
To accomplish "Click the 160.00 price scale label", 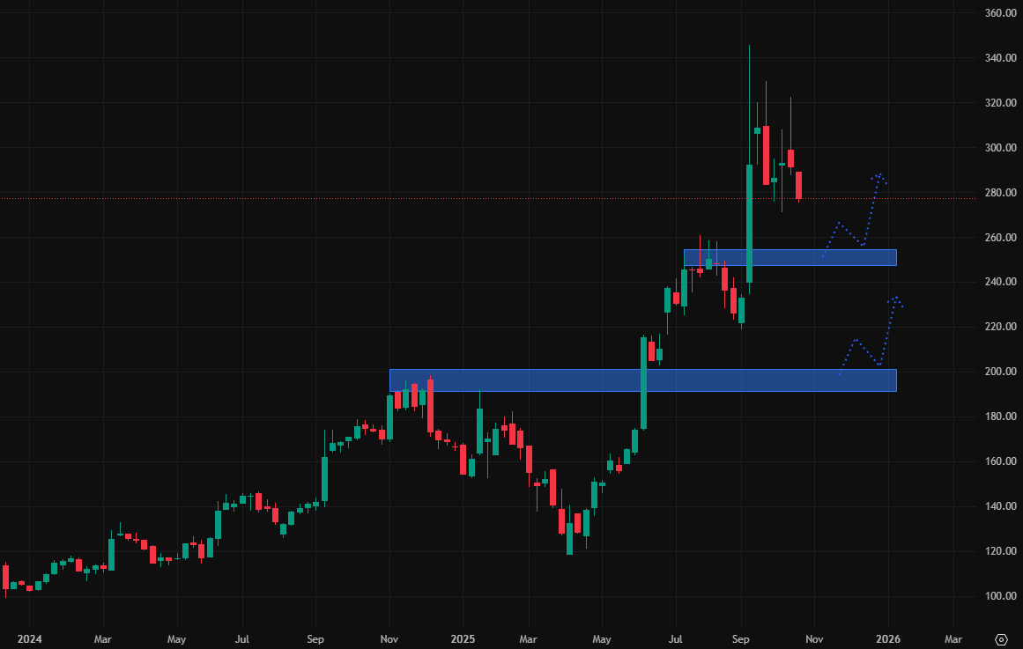I will click(1001, 461).
